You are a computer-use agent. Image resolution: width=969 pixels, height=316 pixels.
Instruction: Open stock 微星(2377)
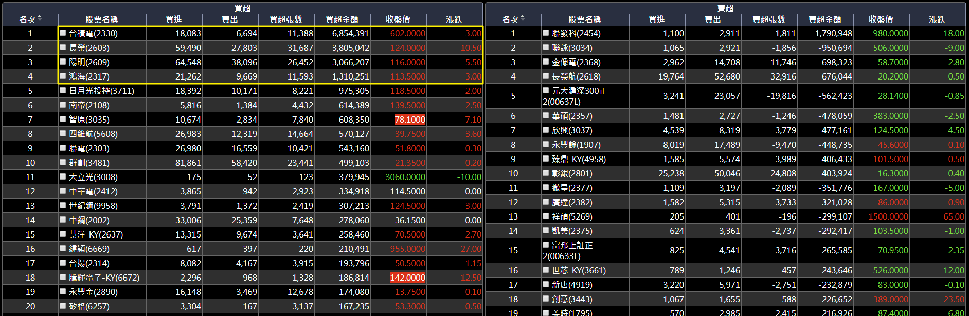point(572,188)
